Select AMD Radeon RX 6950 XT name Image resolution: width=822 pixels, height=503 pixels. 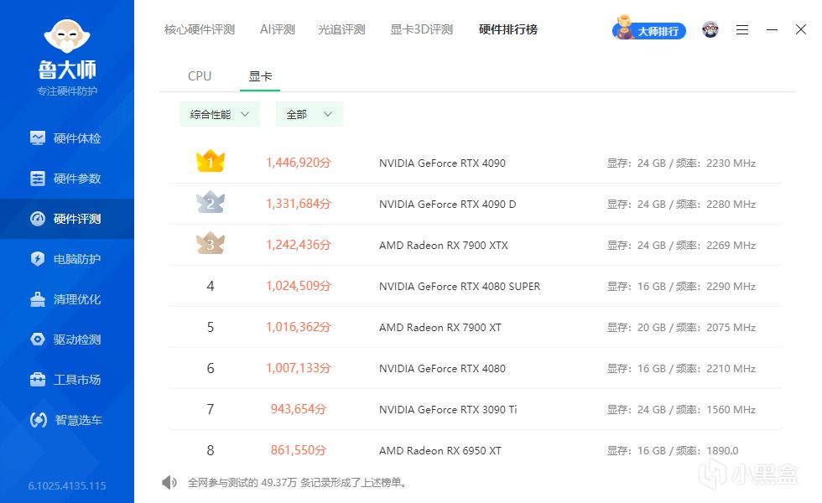coord(440,451)
